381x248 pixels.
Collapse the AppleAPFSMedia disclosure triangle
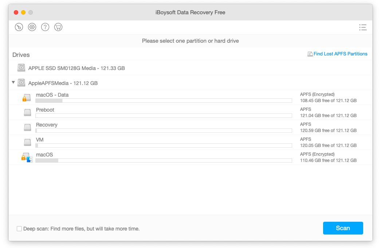(x=13, y=82)
